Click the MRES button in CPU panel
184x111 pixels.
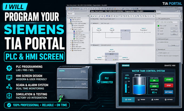coord(174,34)
